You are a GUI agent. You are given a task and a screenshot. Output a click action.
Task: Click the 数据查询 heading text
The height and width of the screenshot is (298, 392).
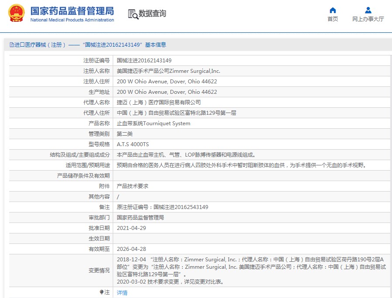pyautogui.click(x=152, y=14)
